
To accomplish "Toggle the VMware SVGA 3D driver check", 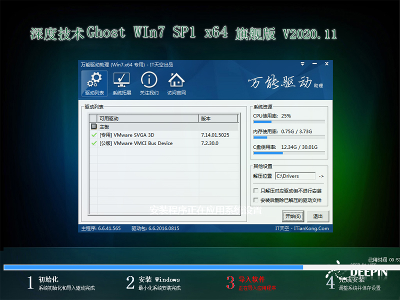I will (94, 135).
